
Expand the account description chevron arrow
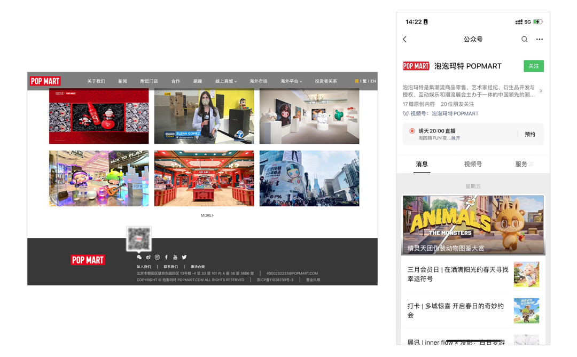coord(541,91)
